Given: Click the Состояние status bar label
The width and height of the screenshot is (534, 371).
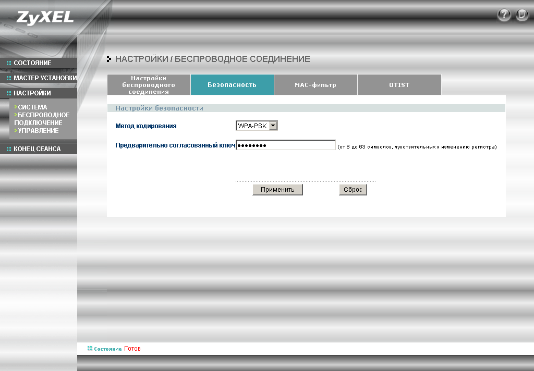Looking at the screenshot, I should coord(107,349).
